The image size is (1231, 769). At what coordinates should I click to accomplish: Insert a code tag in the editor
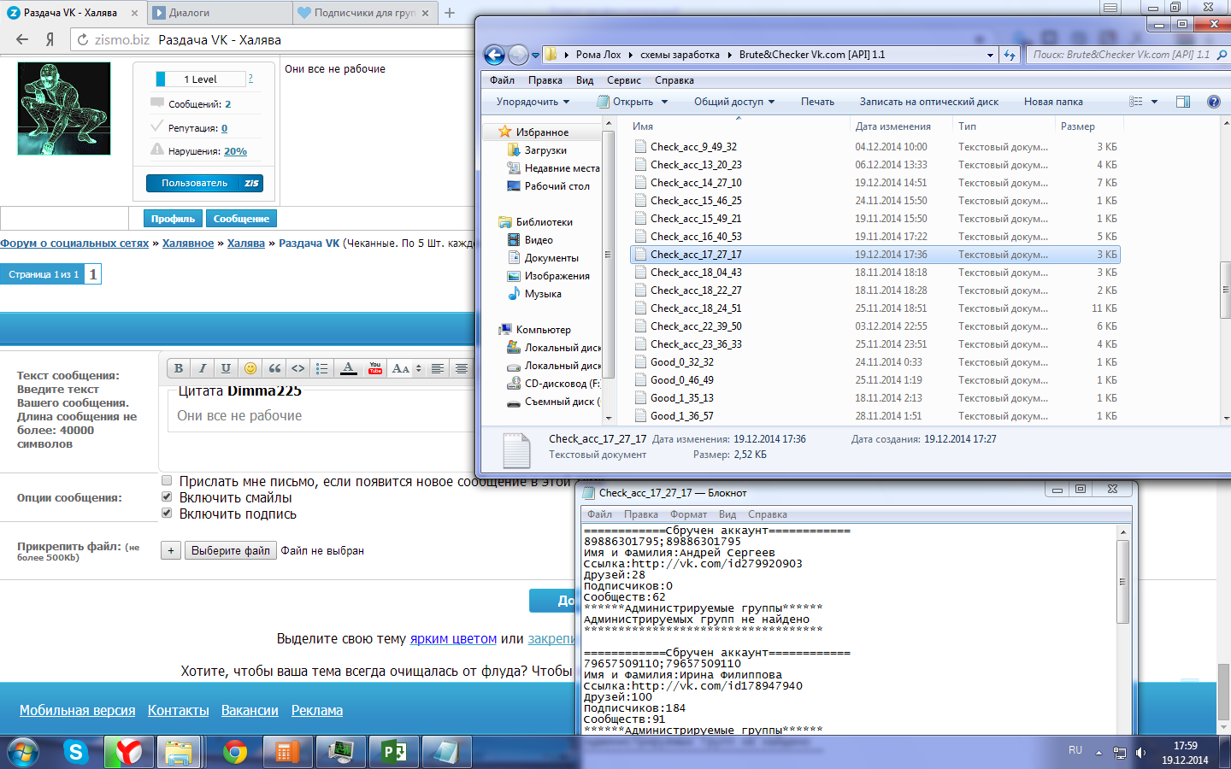pyautogui.click(x=297, y=368)
